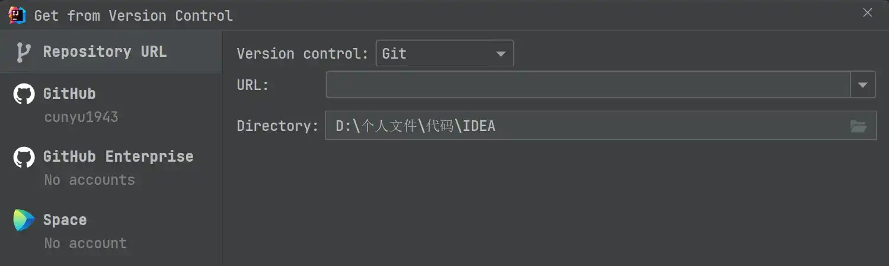
Task: Click "No account" under Space
Action: 85,243
